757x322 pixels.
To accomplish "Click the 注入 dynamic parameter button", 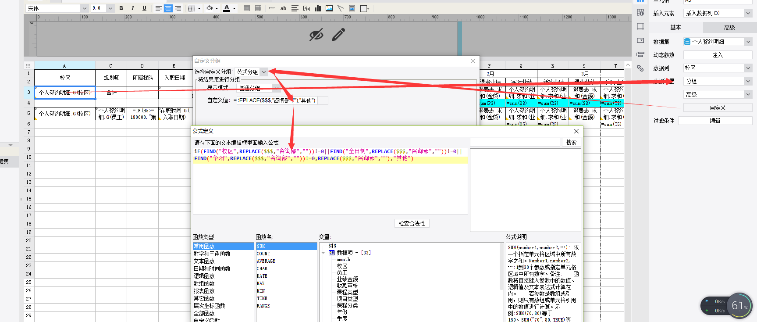I will click(x=718, y=55).
